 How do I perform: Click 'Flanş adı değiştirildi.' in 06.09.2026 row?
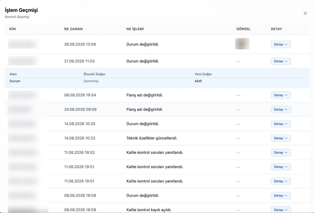(144, 95)
